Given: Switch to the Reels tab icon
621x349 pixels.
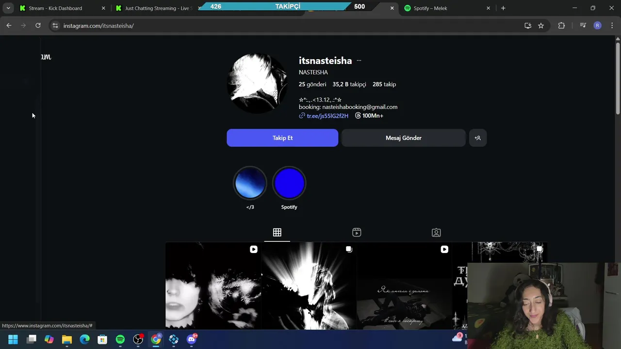Looking at the screenshot, I should pos(357,233).
